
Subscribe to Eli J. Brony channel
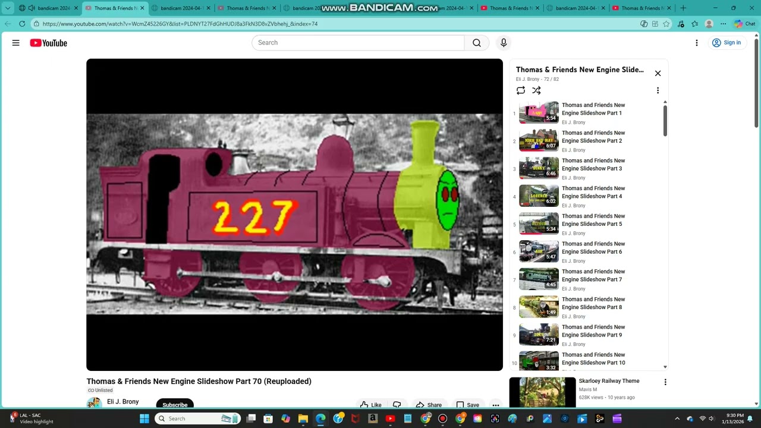click(175, 404)
